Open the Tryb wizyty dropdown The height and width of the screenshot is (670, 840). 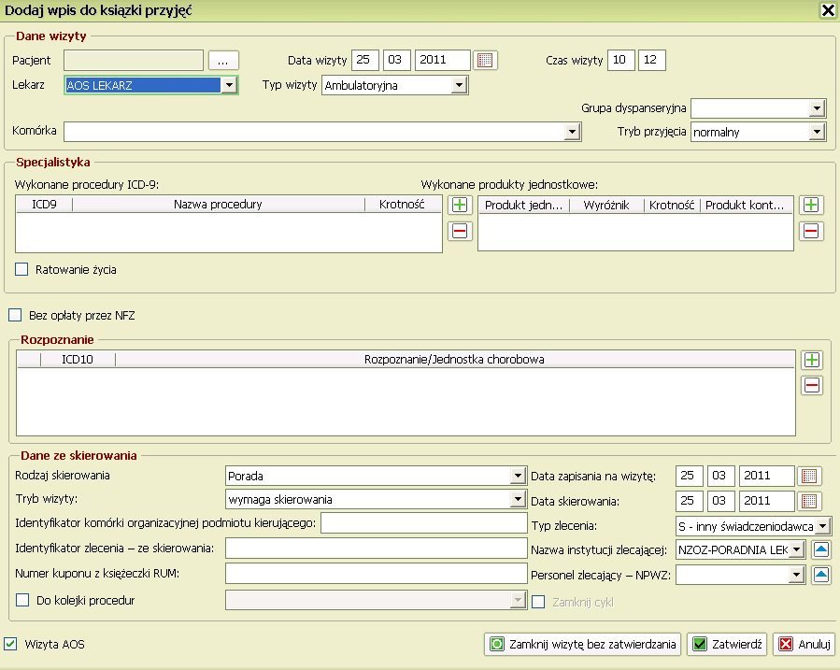click(518, 499)
